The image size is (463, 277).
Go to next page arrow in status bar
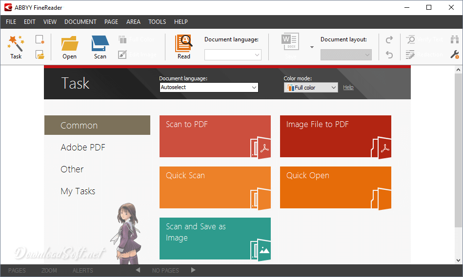pyautogui.click(x=193, y=270)
